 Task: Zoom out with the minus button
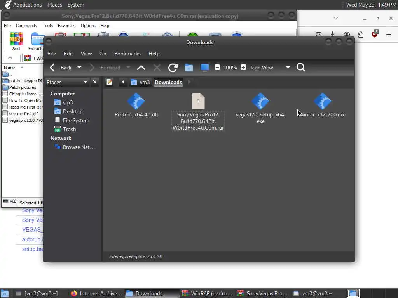coord(217,68)
